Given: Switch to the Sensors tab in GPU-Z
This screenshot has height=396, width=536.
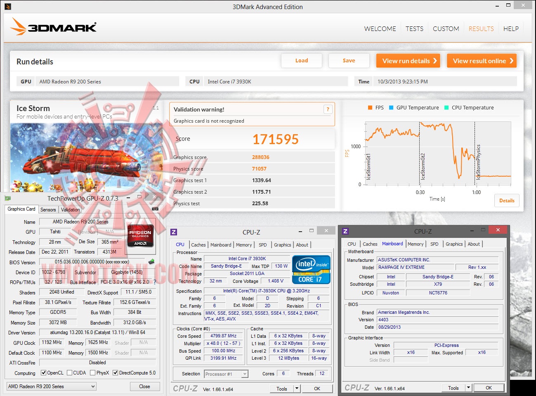Looking at the screenshot, I should coord(48,210).
